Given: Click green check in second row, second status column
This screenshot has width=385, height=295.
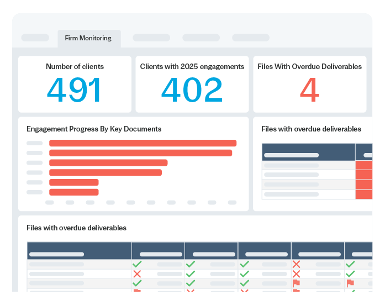Looking at the screenshot, I should click(191, 273).
